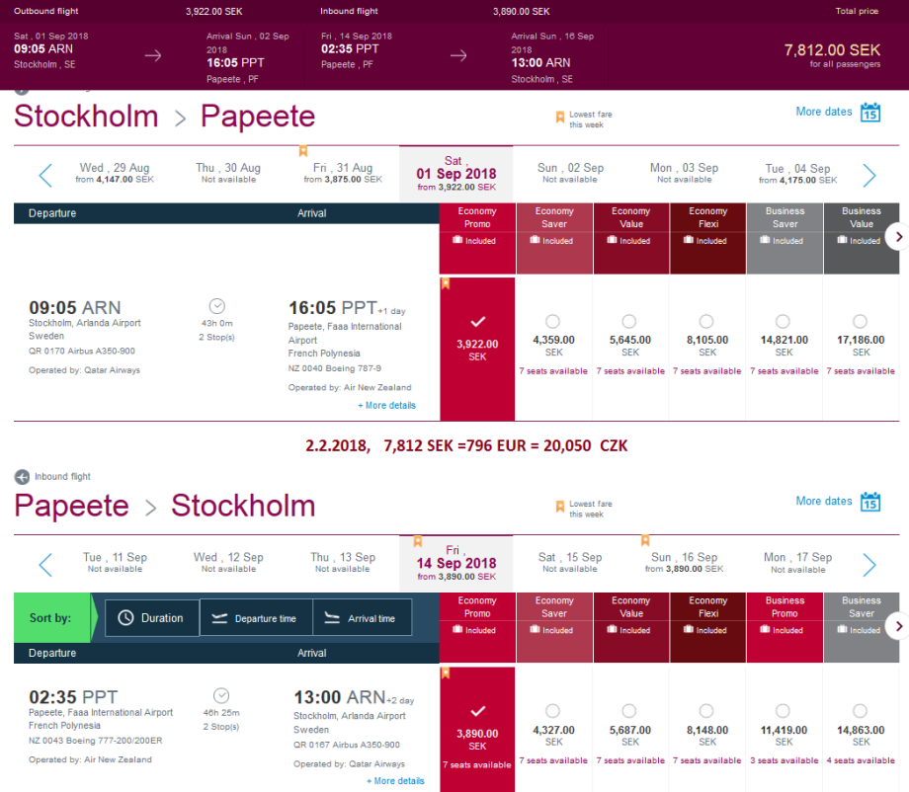Viewport: 909px width, 792px height.
Task: Choose Fri, 31 Aug outbound date tab
Action: 343,174
